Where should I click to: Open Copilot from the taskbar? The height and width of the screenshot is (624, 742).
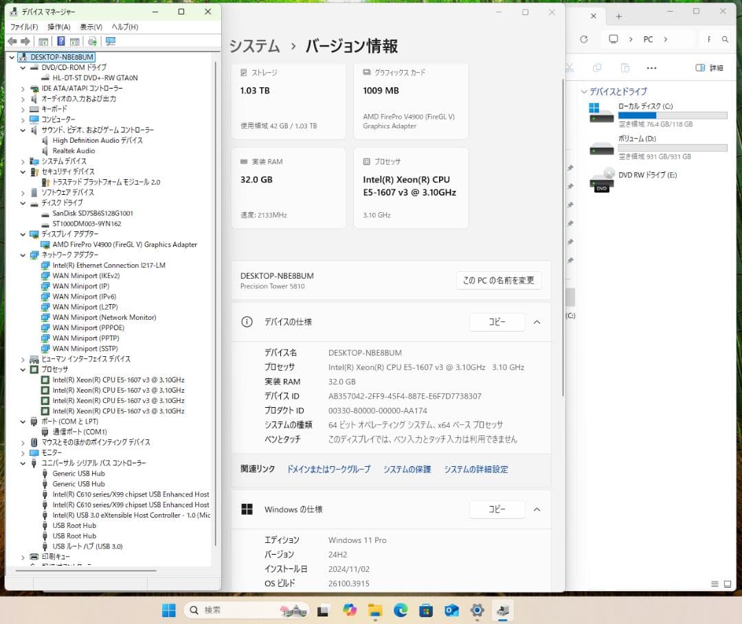(350, 610)
